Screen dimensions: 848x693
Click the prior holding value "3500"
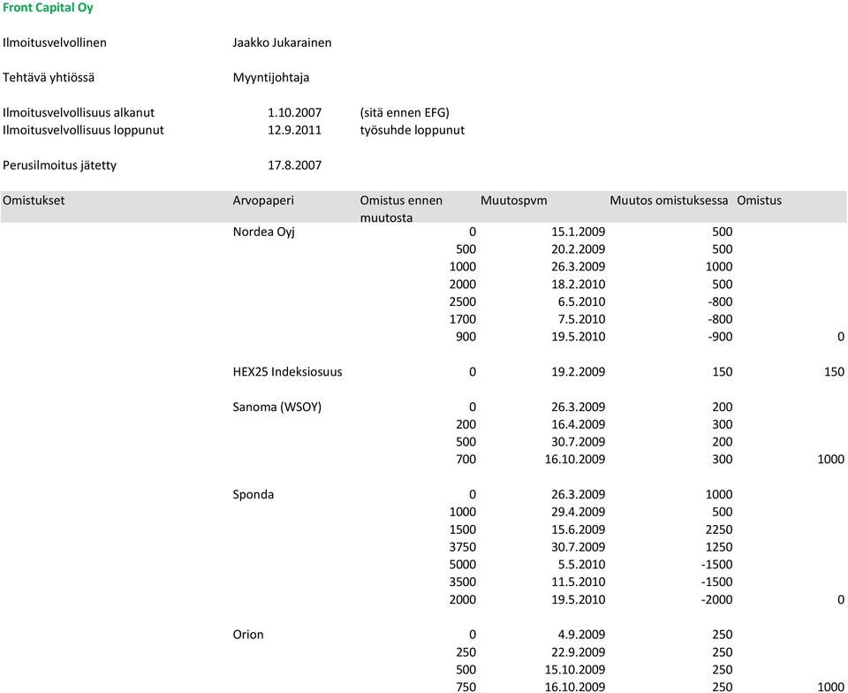[x=462, y=582]
